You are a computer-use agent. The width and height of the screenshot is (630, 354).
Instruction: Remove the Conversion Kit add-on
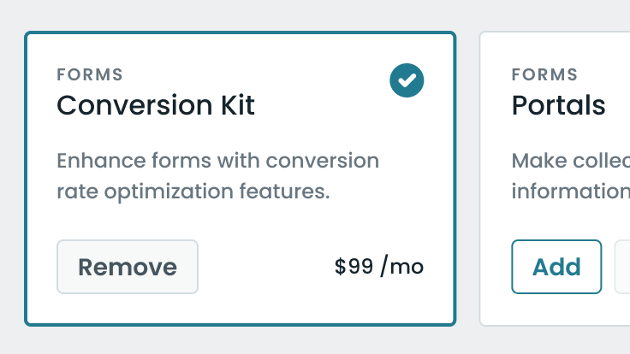pyautogui.click(x=128, y=267)
